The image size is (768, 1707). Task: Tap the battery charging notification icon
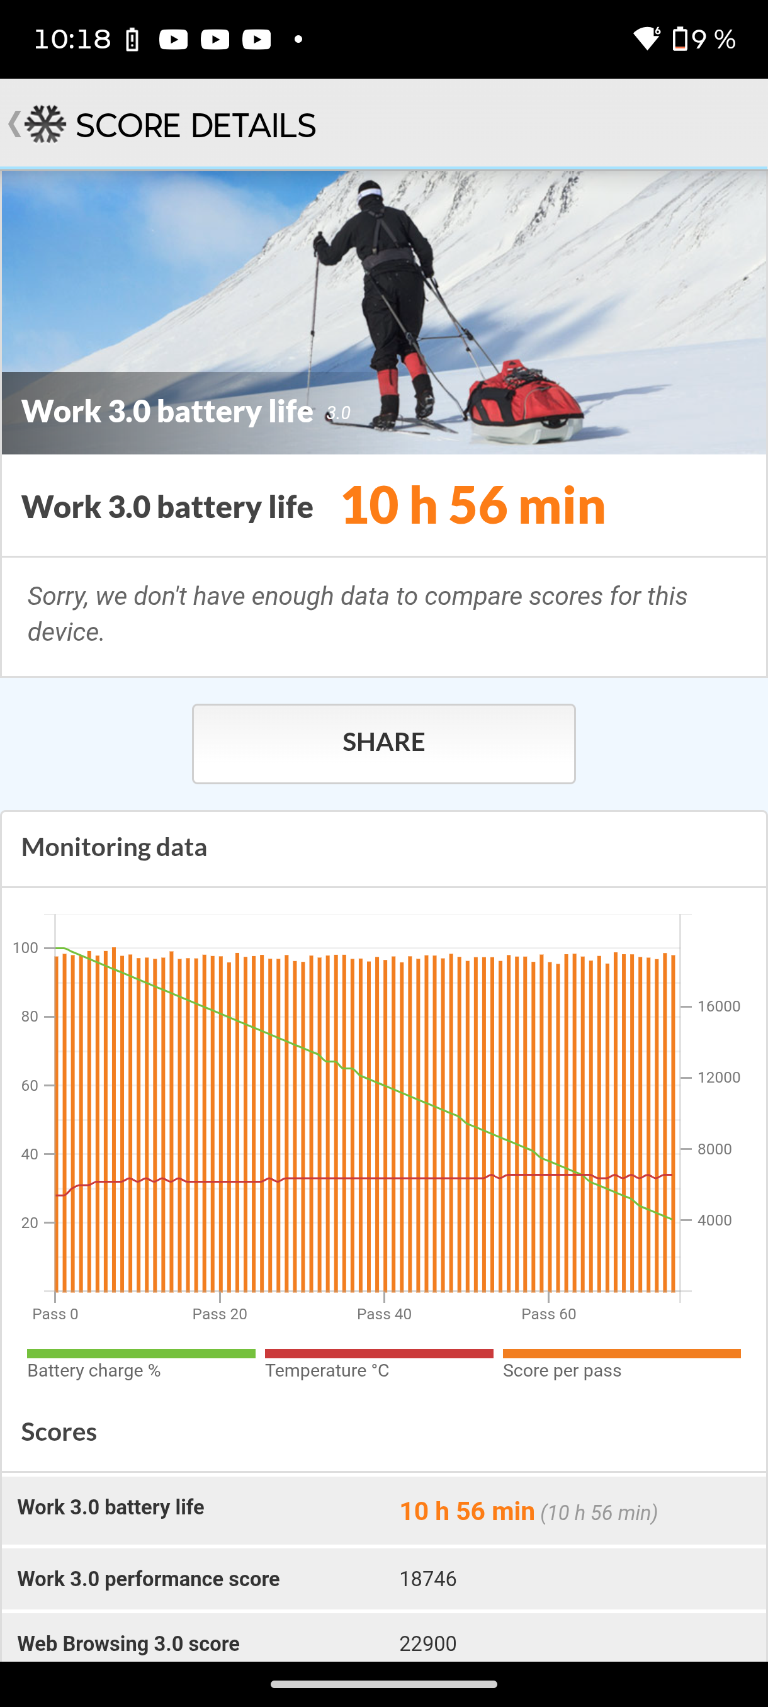[133, 40]
